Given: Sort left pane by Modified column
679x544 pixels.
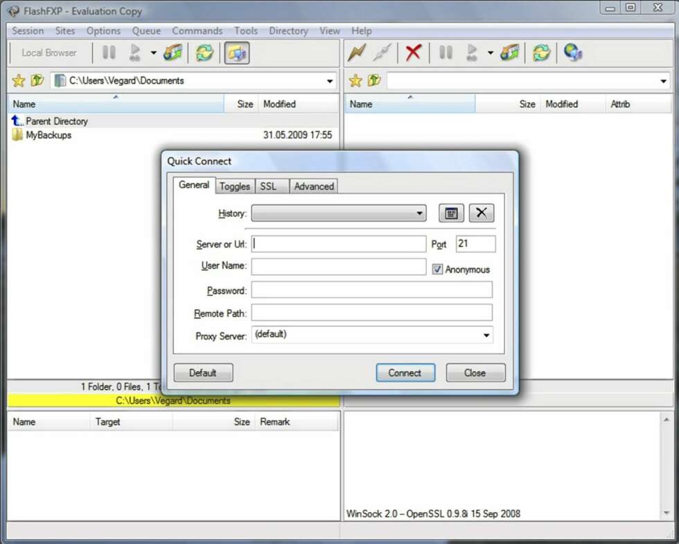Looking at the screenshot, I should tap(298, 105).
